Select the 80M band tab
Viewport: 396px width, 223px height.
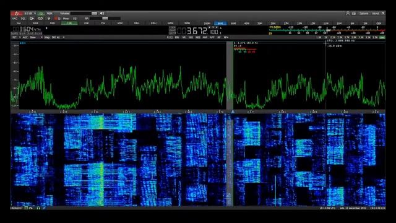[x=220, y=24]
